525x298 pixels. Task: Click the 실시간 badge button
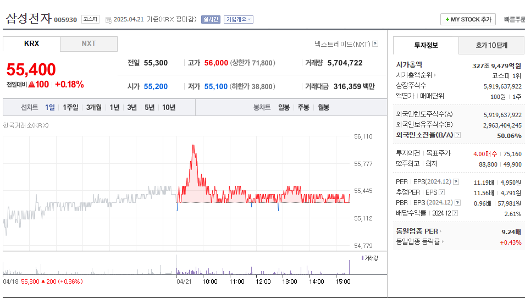(x=211, y=19)
